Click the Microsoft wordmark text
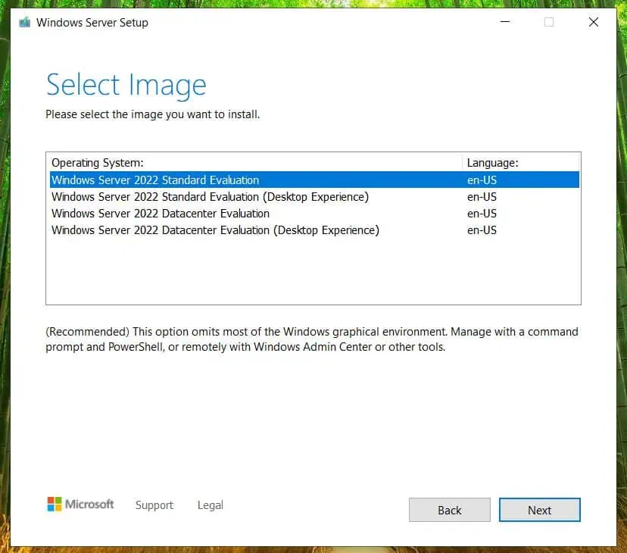The height and width of the screenshot is (553, 627). pyautogui.click(x=90, y=504)
